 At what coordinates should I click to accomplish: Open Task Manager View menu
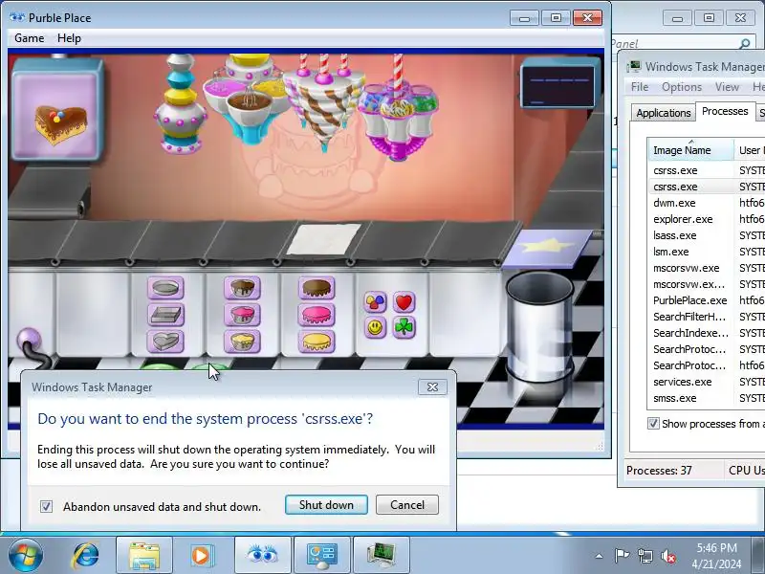click(727, 87)
